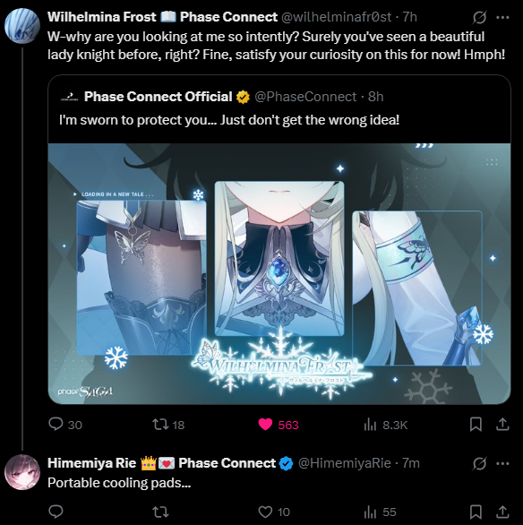523x525 pixels.
Task: Open Grok icon on Wilhelmina's post
Action: coord(479,17)
